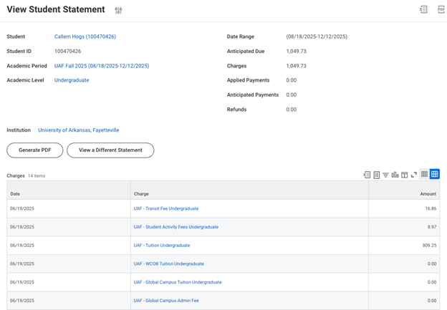Expand the Charges table to fullscreen
The width and height of the screenshot is (447, 310).
click(414, 175)
